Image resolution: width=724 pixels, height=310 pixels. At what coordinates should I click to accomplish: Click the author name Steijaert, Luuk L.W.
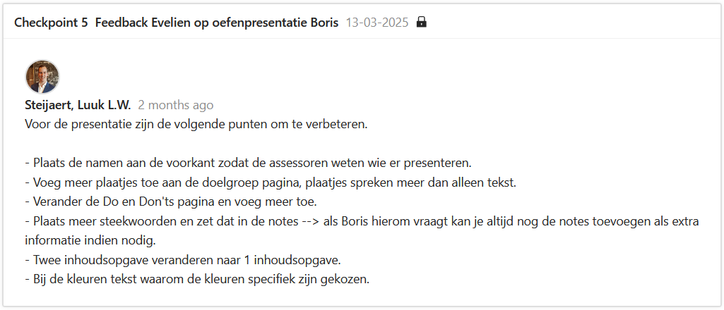78,105
